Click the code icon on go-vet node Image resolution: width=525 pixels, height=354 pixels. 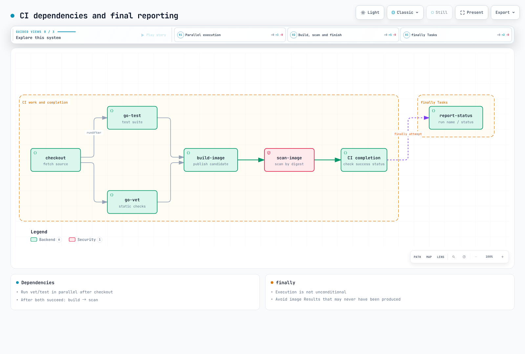112,195
